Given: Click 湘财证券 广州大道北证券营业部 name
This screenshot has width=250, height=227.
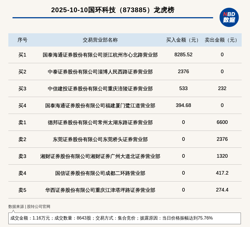Looking at the screenshot, I should point(100,156).
